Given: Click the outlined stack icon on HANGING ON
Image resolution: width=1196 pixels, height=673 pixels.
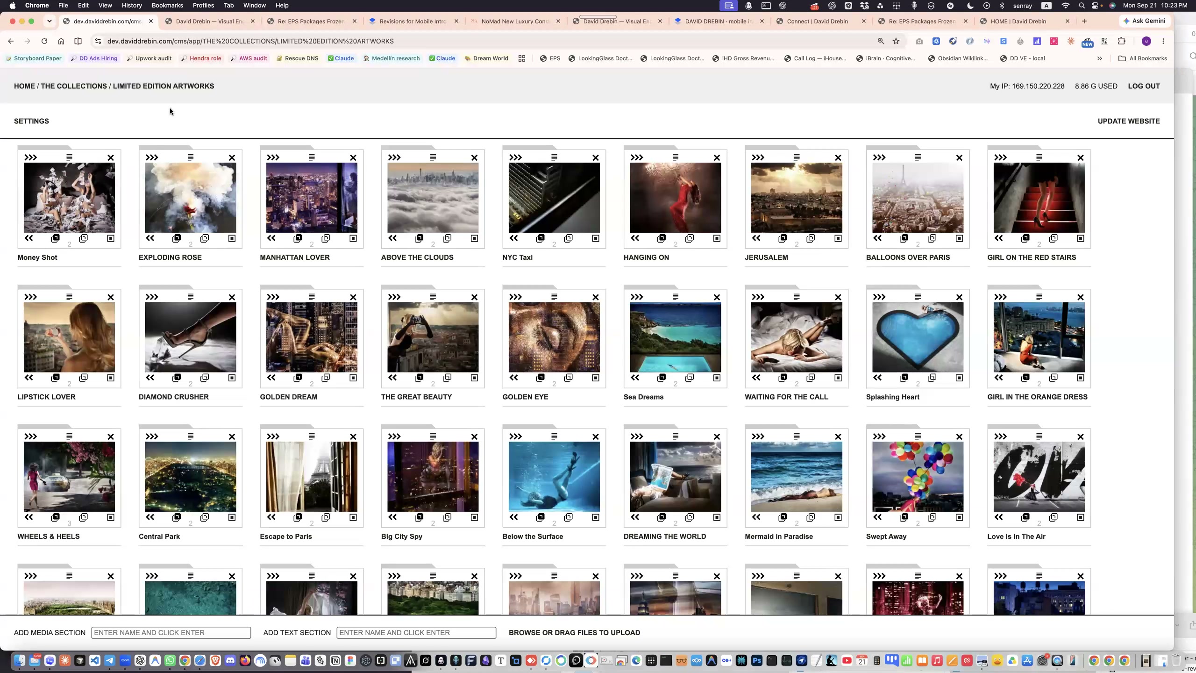Looking at the screenshot, I should [690, 238].
